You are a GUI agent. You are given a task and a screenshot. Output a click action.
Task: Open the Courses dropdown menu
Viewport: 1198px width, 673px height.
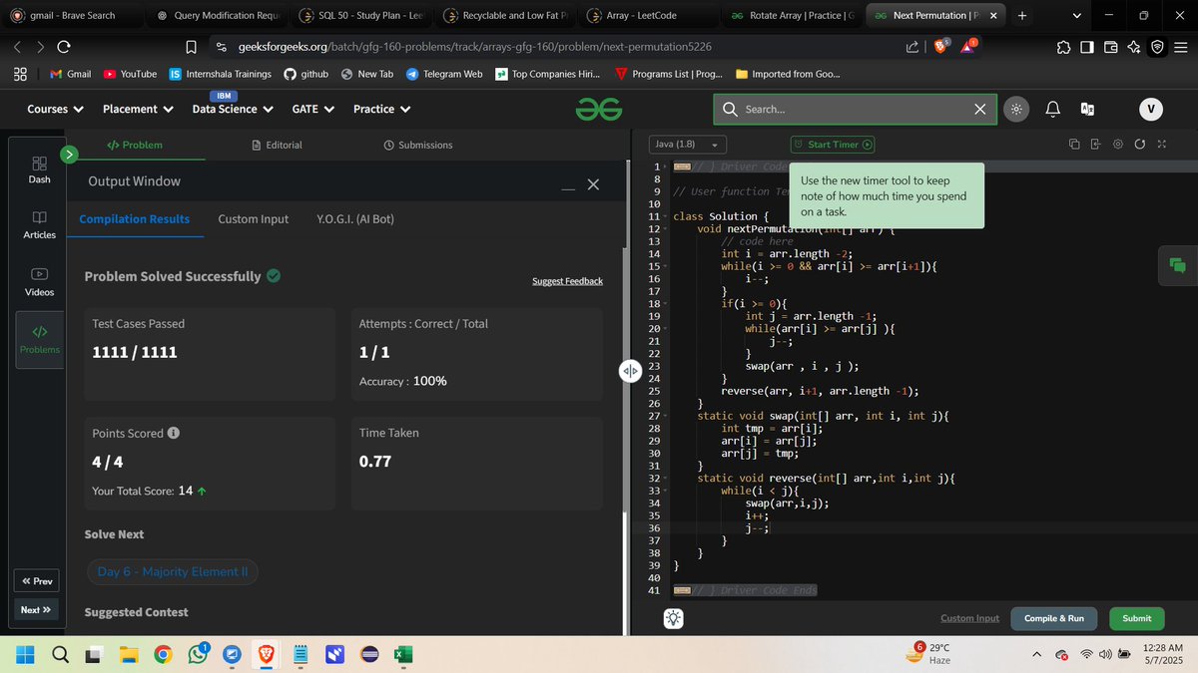(54, 109)
